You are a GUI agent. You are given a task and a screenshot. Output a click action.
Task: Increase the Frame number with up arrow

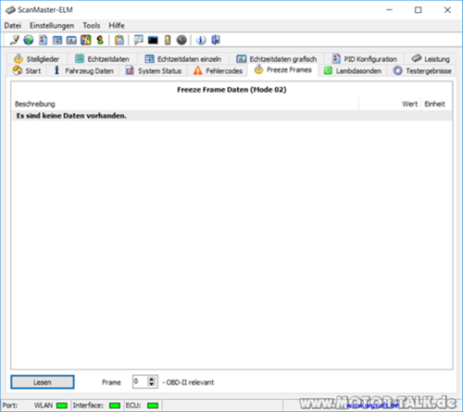pyautogui.click(x=151, y=379)
